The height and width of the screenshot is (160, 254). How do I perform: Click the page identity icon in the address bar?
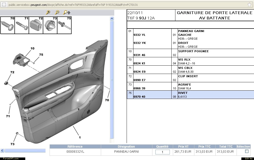(x=4, y=5)
